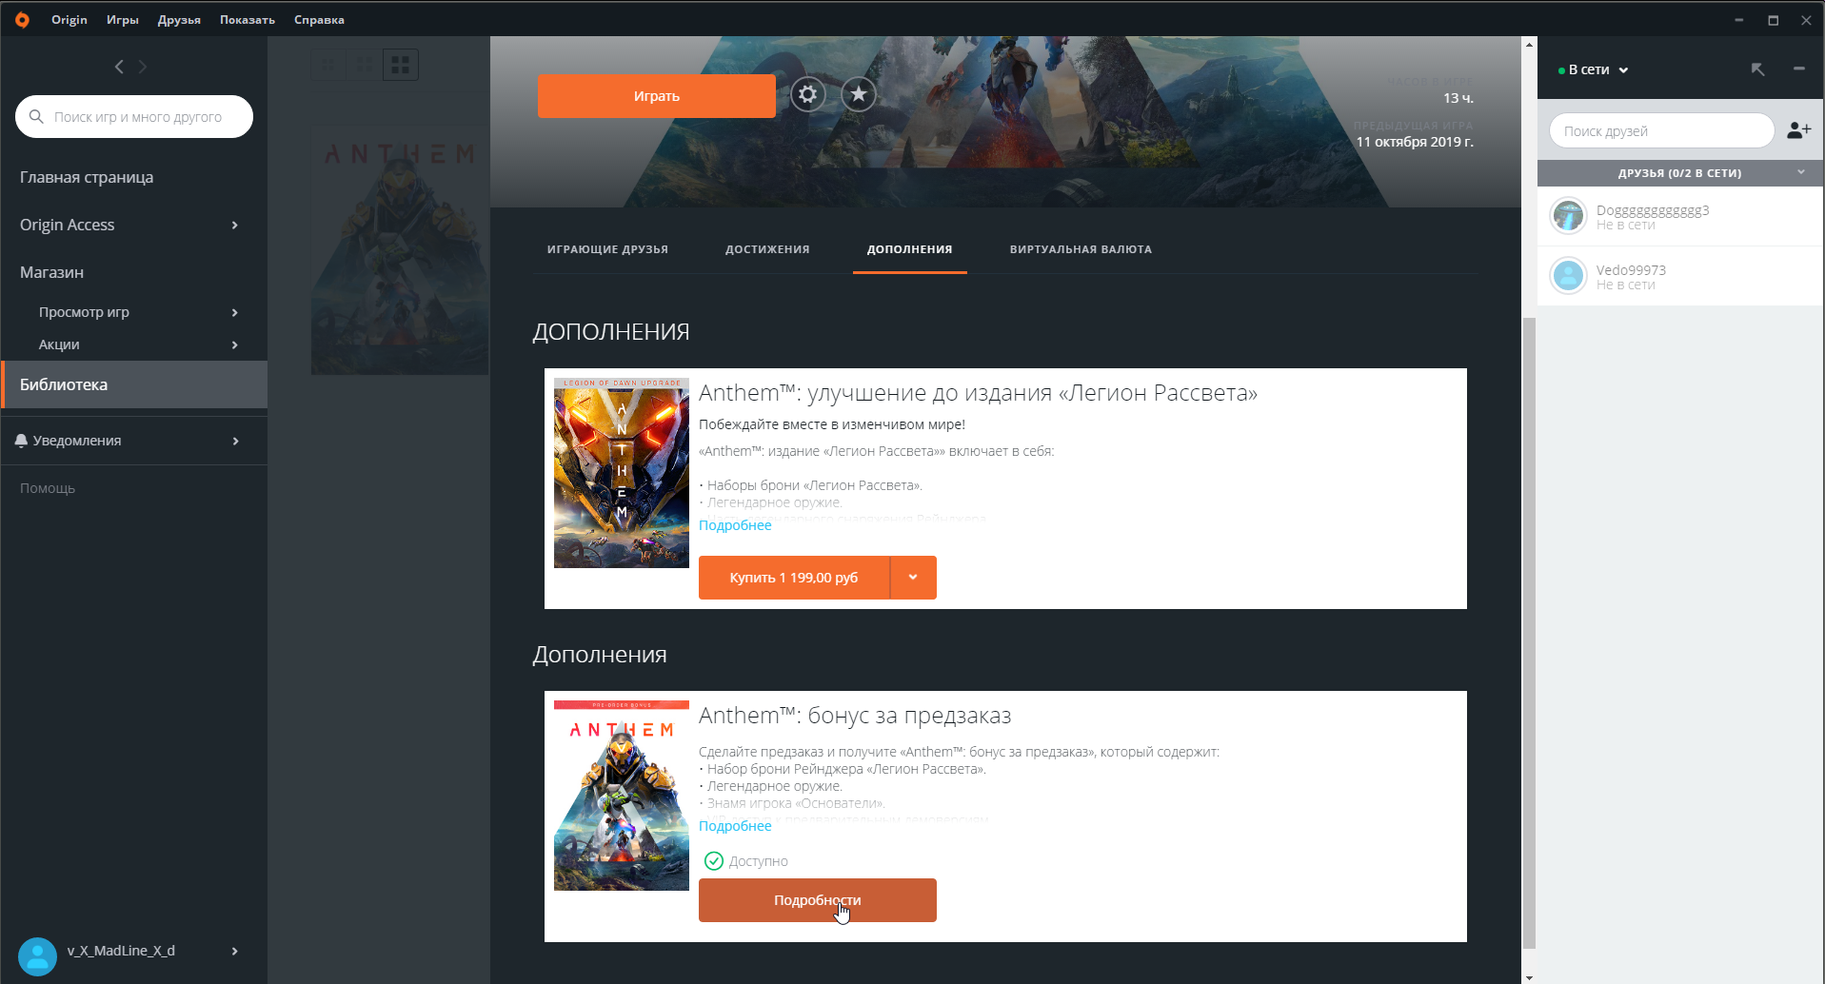This screenshot has height=984, width=1825.
Task: Open game settings gear icon
Action: pyautogui.click(x=807, y=94)
